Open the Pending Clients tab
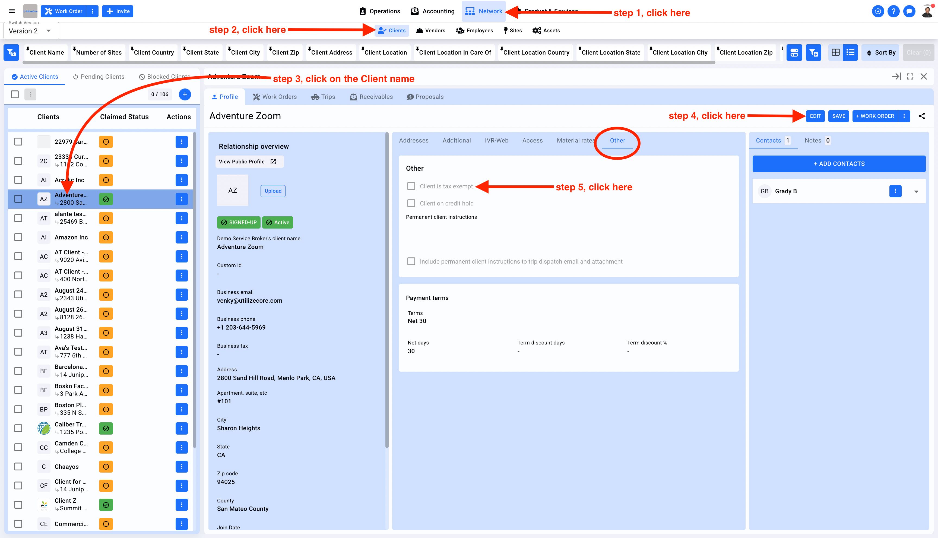This screenshot has width=938, height=538. (99, 77)
